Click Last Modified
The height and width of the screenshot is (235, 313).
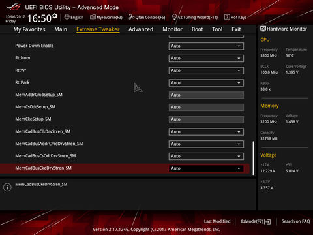coord(217,221)
